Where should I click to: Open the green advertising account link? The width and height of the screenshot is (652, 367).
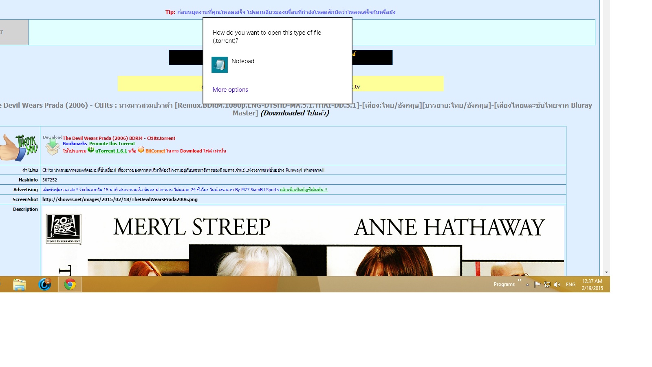pyautogui.click(x=304, y=190)
